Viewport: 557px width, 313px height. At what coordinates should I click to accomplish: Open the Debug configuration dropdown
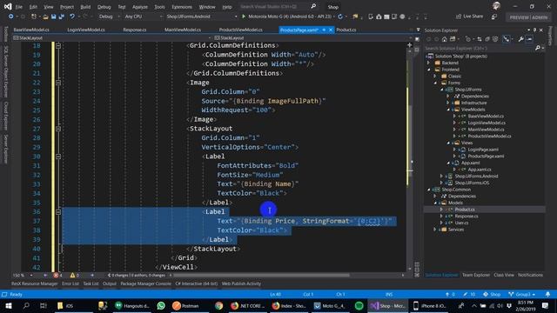coord(109,17)
